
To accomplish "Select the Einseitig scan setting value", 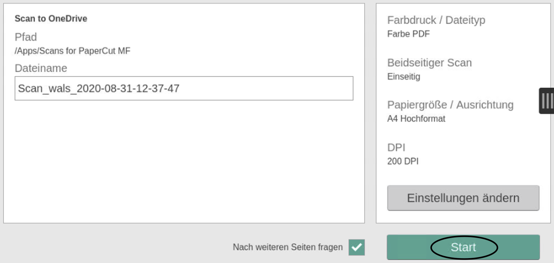I will coord(403,76).
